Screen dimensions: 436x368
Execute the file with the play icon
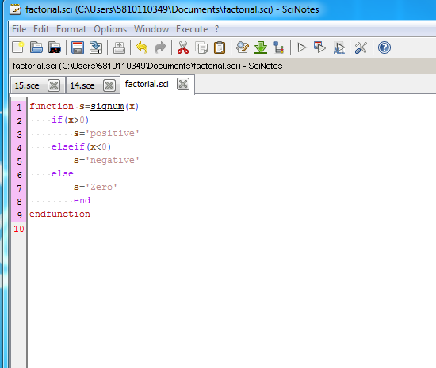(x=302, y=47)
